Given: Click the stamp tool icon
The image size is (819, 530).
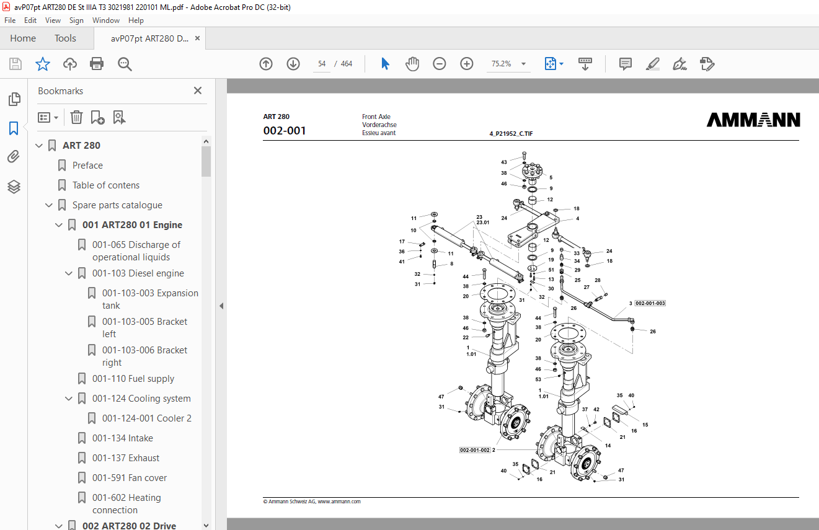Looking at the screenshot, I should pos(707,64).
